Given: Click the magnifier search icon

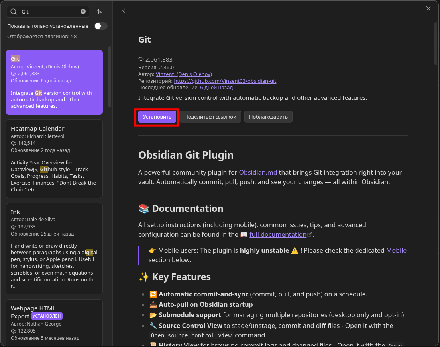Looking at the screenshot, I should [14, 12].
